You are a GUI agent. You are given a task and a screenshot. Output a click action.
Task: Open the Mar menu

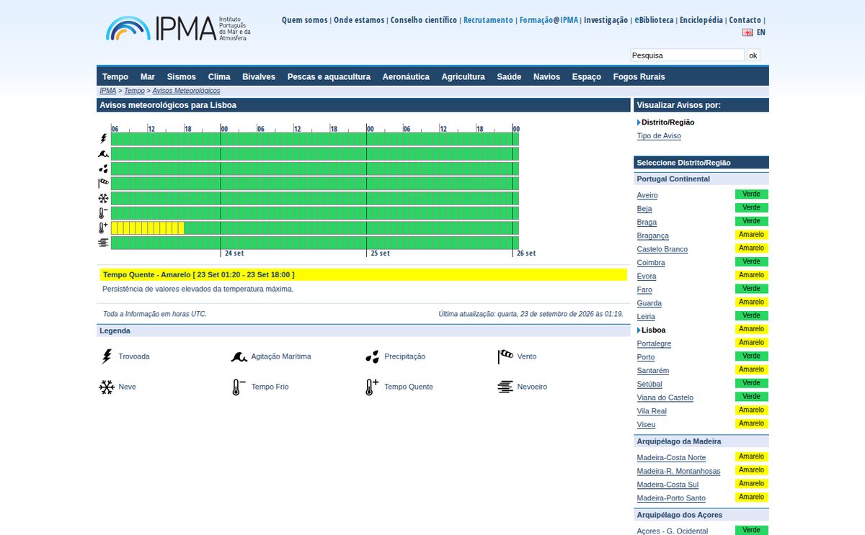click(x=148, y=77)
